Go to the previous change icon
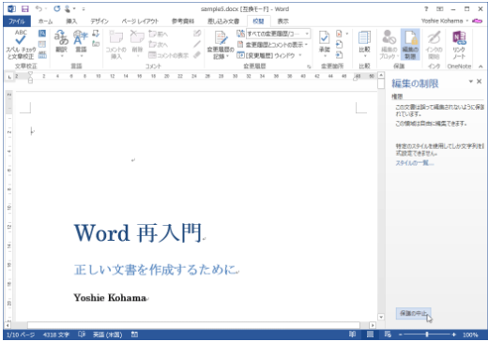The width and height of the screenshot is (488, 342). 339,44
